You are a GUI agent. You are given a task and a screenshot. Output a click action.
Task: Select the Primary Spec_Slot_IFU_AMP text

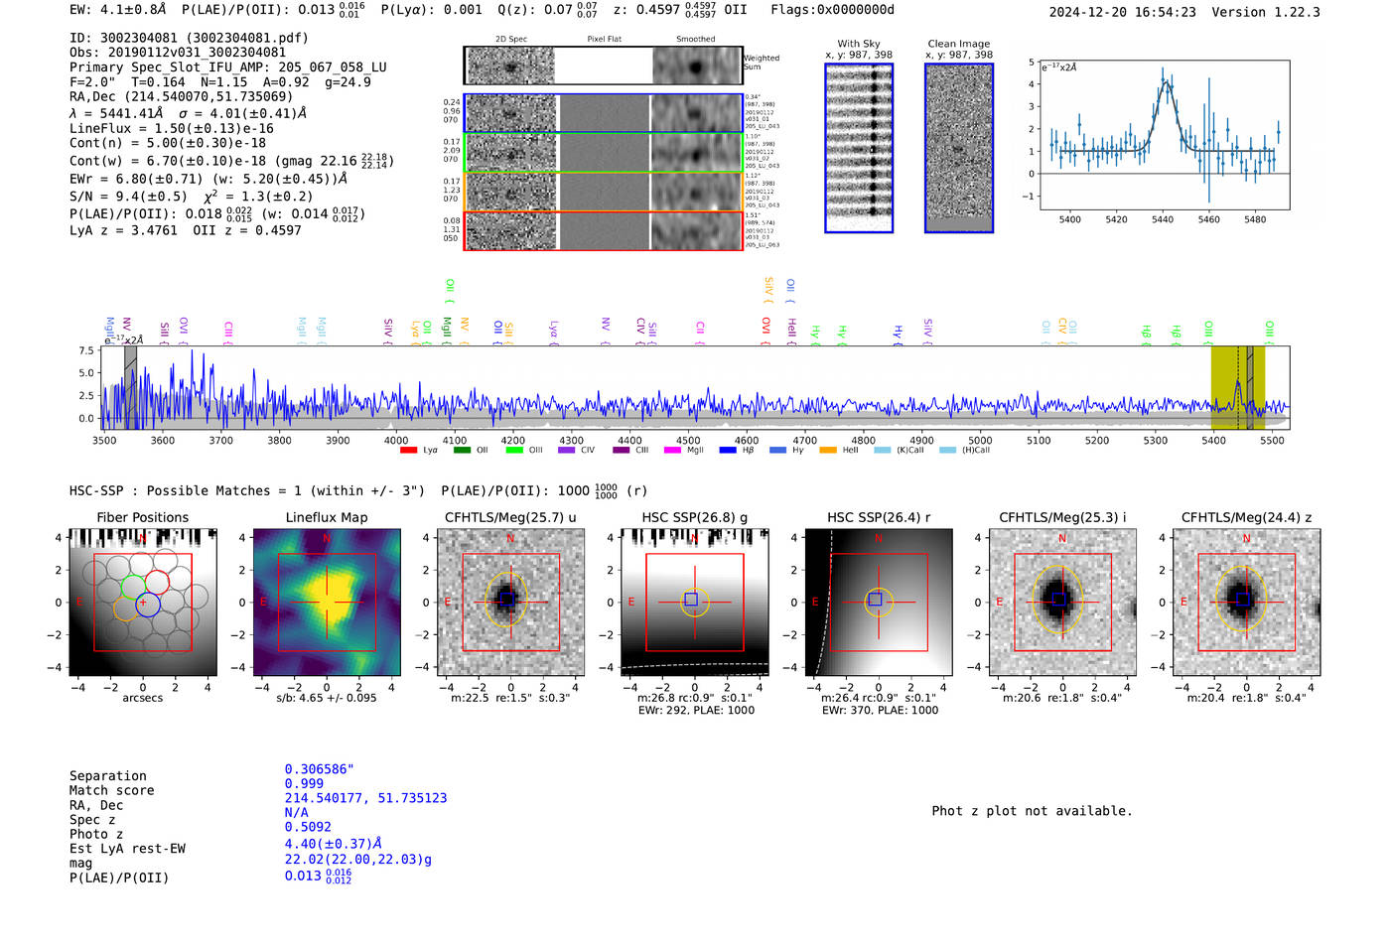point(228,68)
